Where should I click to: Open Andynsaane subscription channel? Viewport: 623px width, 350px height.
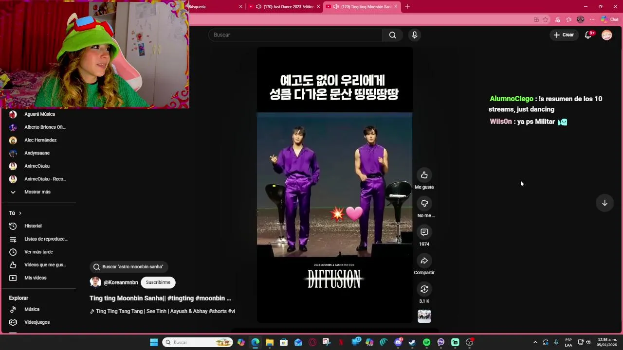(37, 153)
